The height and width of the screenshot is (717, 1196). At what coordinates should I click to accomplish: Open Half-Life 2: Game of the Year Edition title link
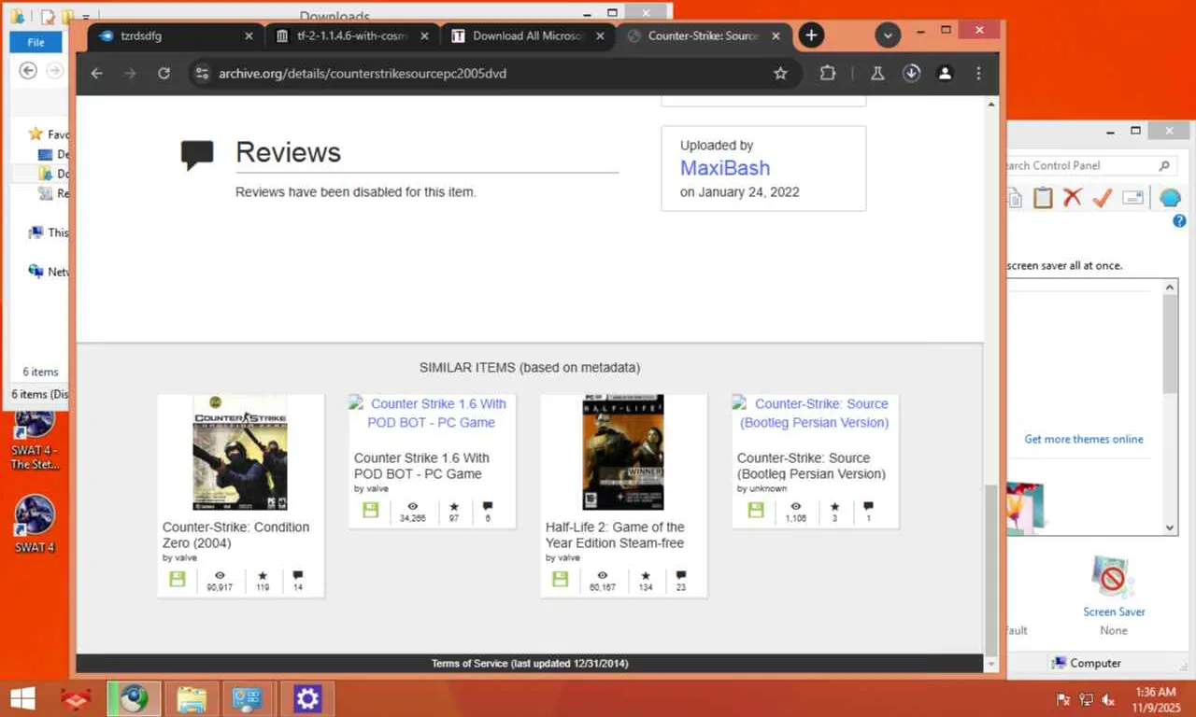tap(615, 535)
